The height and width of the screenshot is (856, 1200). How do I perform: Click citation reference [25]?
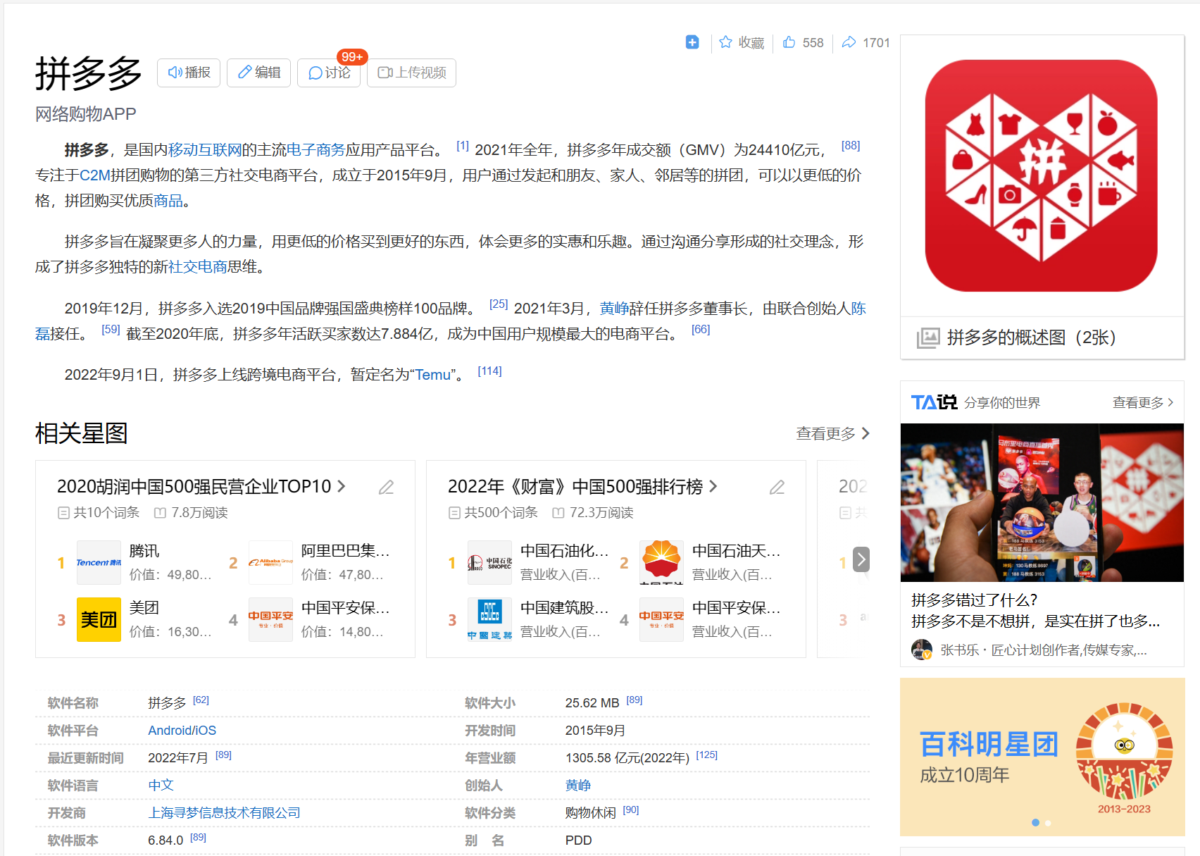coord(499,304)
